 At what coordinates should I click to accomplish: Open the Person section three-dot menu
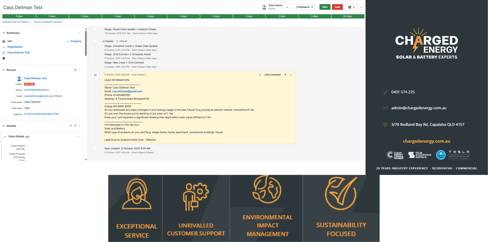[x=79, y=70]
